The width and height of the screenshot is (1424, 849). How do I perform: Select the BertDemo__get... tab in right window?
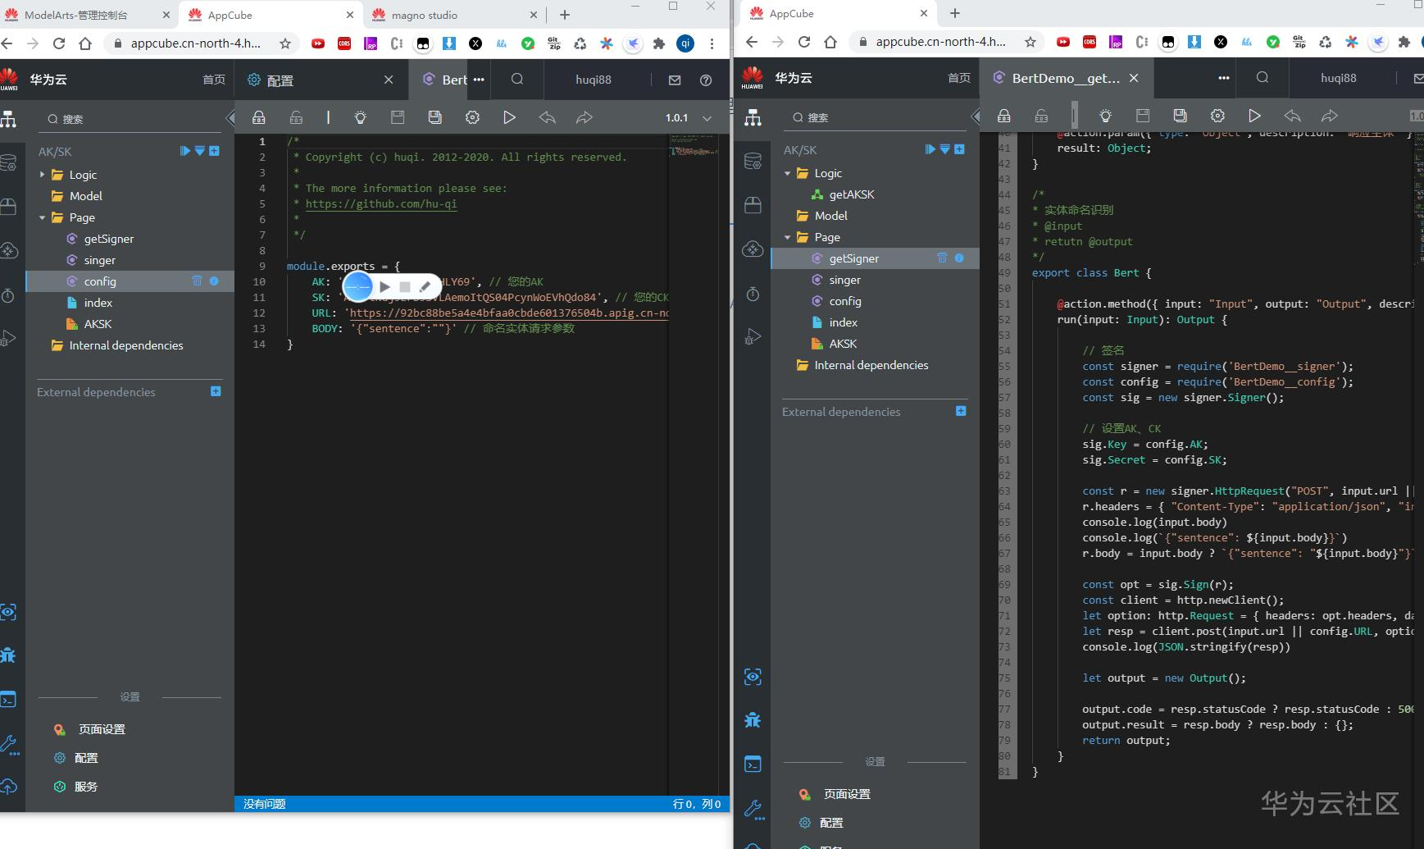tap(1066, 78)
